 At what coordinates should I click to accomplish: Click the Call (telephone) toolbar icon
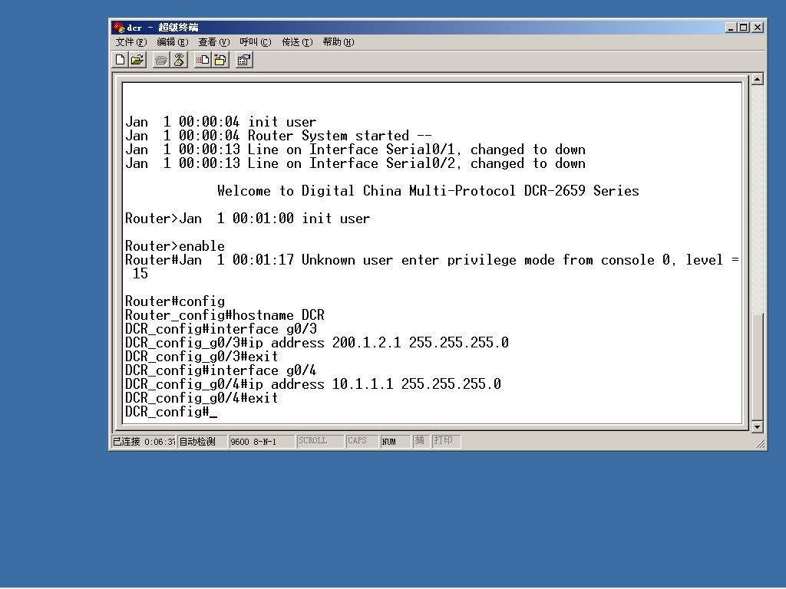pos(161,60)
